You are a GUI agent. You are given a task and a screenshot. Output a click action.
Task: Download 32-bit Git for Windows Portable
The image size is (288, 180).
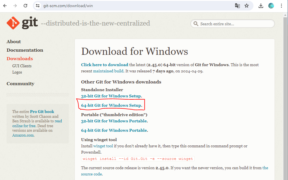[114, 121]
